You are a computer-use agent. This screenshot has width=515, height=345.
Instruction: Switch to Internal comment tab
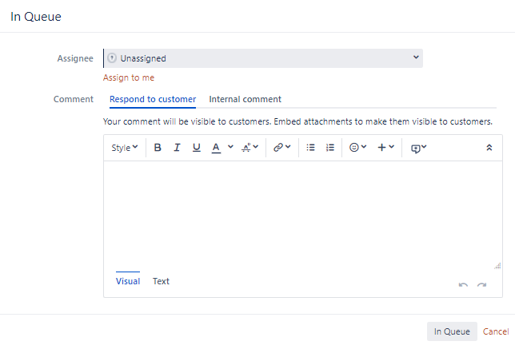(x=245, y=99)
